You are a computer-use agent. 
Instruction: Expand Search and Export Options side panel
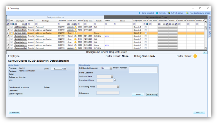pos(210,27)
